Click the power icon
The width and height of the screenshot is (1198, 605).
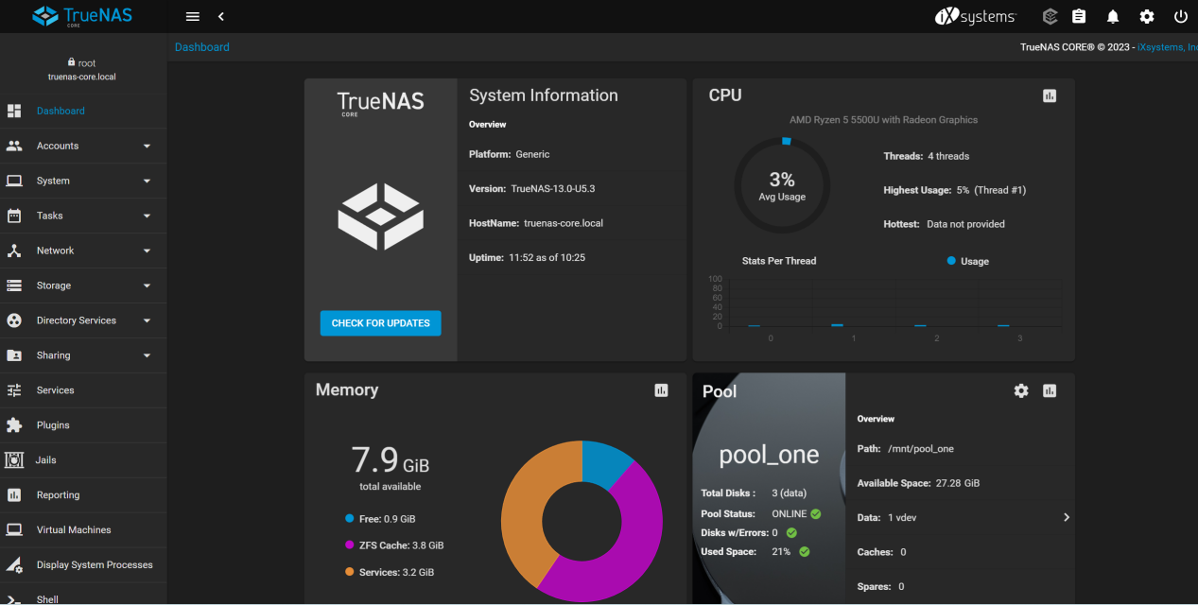point(1181,17)
